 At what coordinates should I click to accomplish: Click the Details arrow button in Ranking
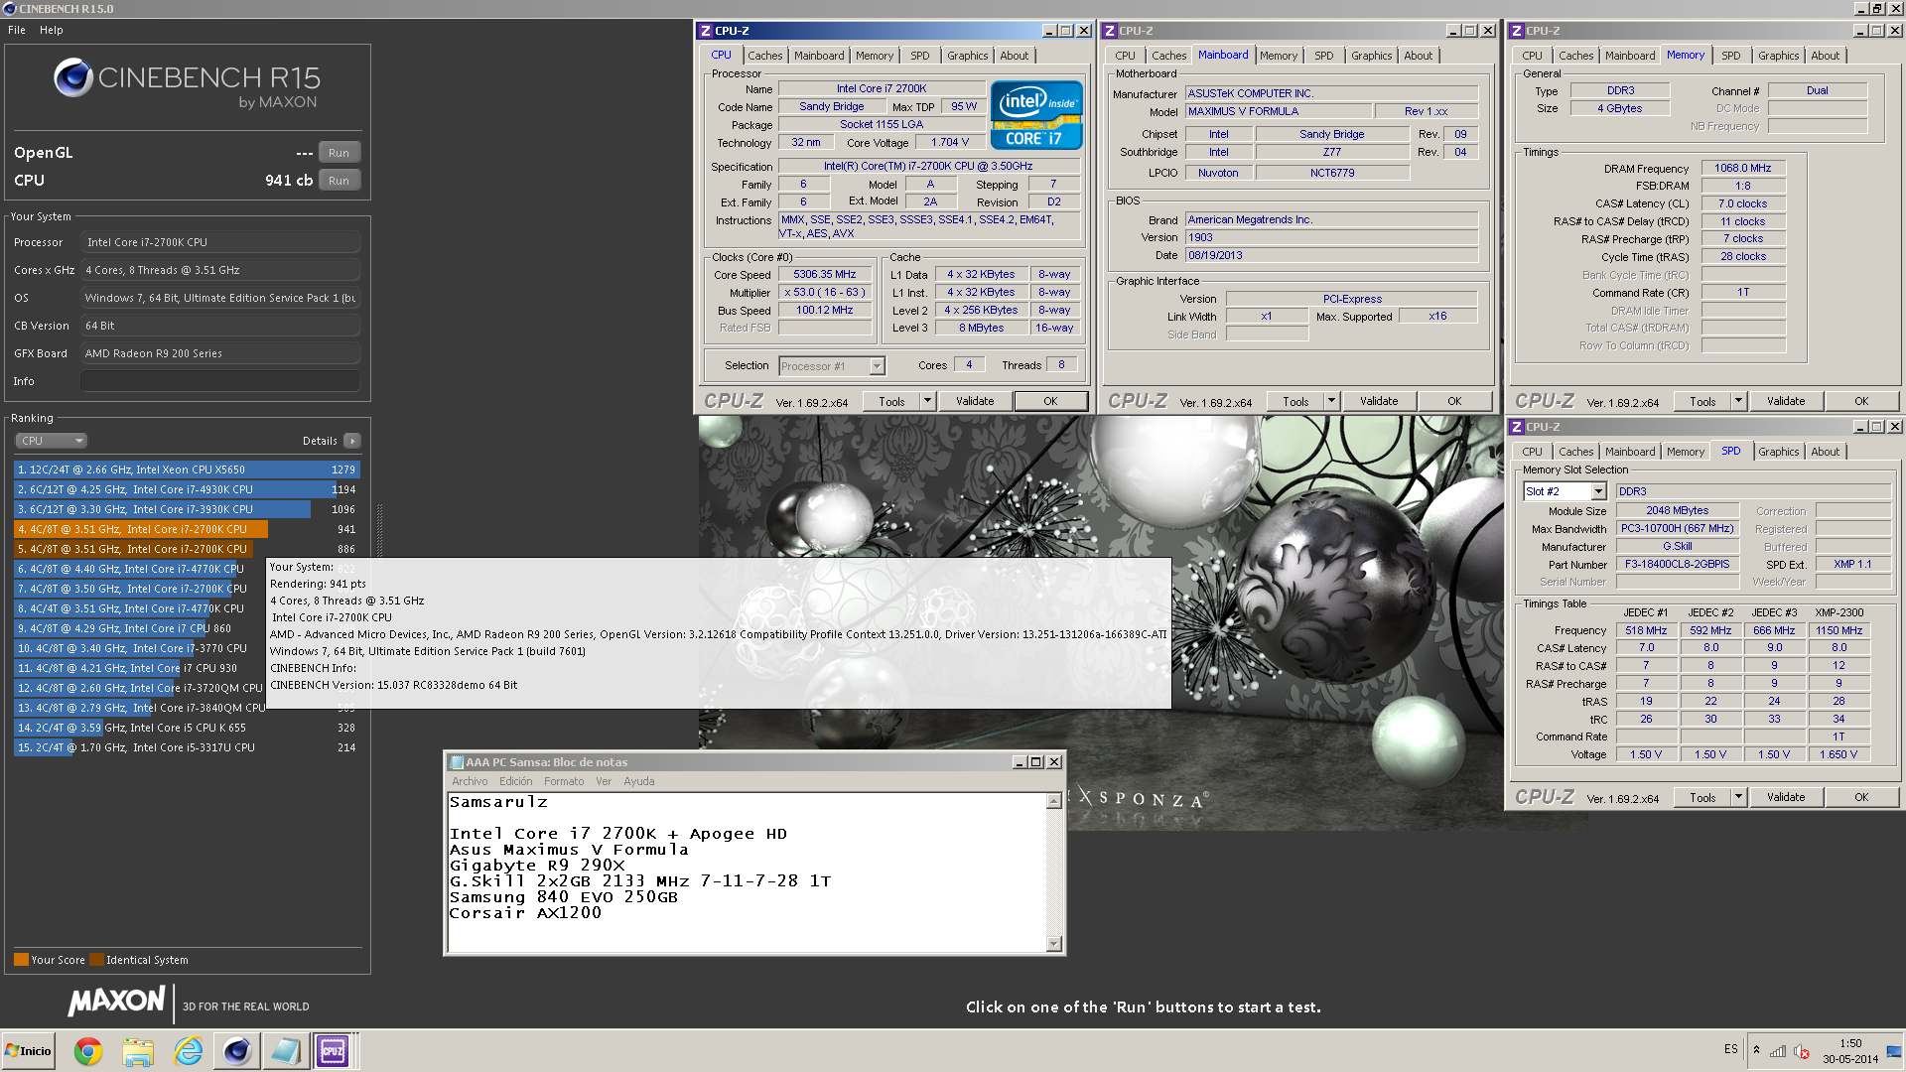coord(352,441)
